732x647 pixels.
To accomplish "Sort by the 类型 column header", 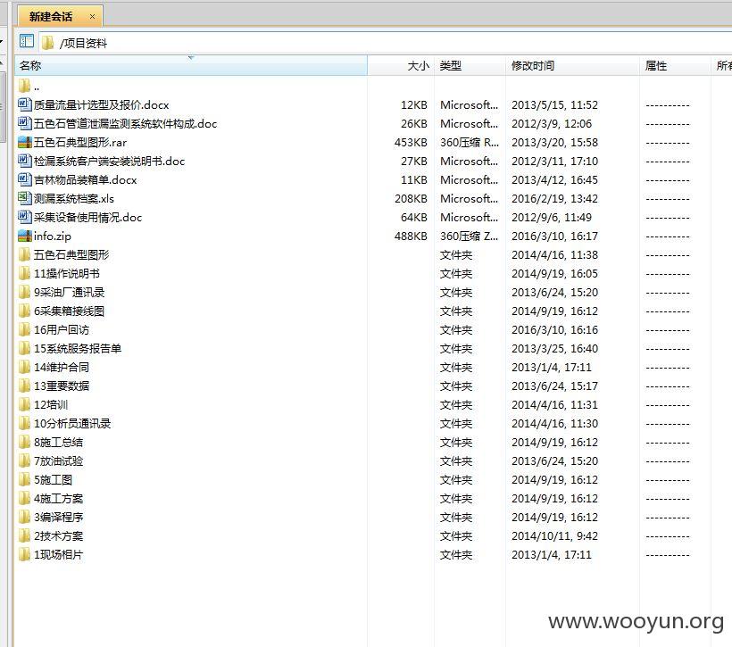I will 470,65.
